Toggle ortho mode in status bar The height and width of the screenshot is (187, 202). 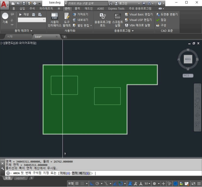[92, 183]
